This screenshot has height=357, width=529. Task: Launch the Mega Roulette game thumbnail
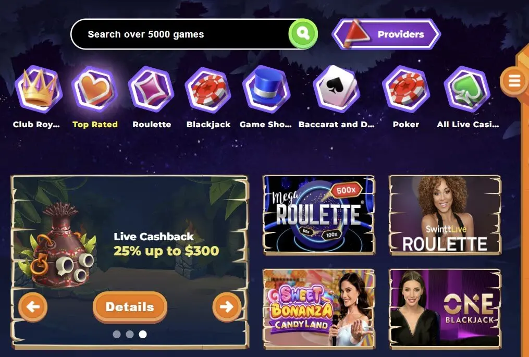(319, 215)
